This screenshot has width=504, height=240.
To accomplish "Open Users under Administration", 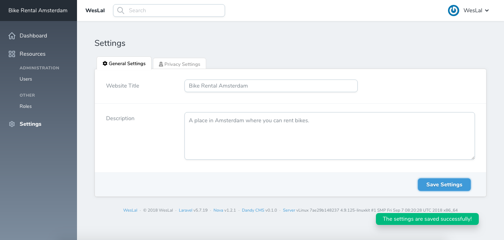I will tap(26, 79).
